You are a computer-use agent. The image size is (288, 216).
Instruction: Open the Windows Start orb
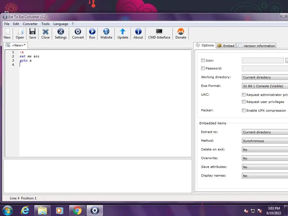(8, 210)
